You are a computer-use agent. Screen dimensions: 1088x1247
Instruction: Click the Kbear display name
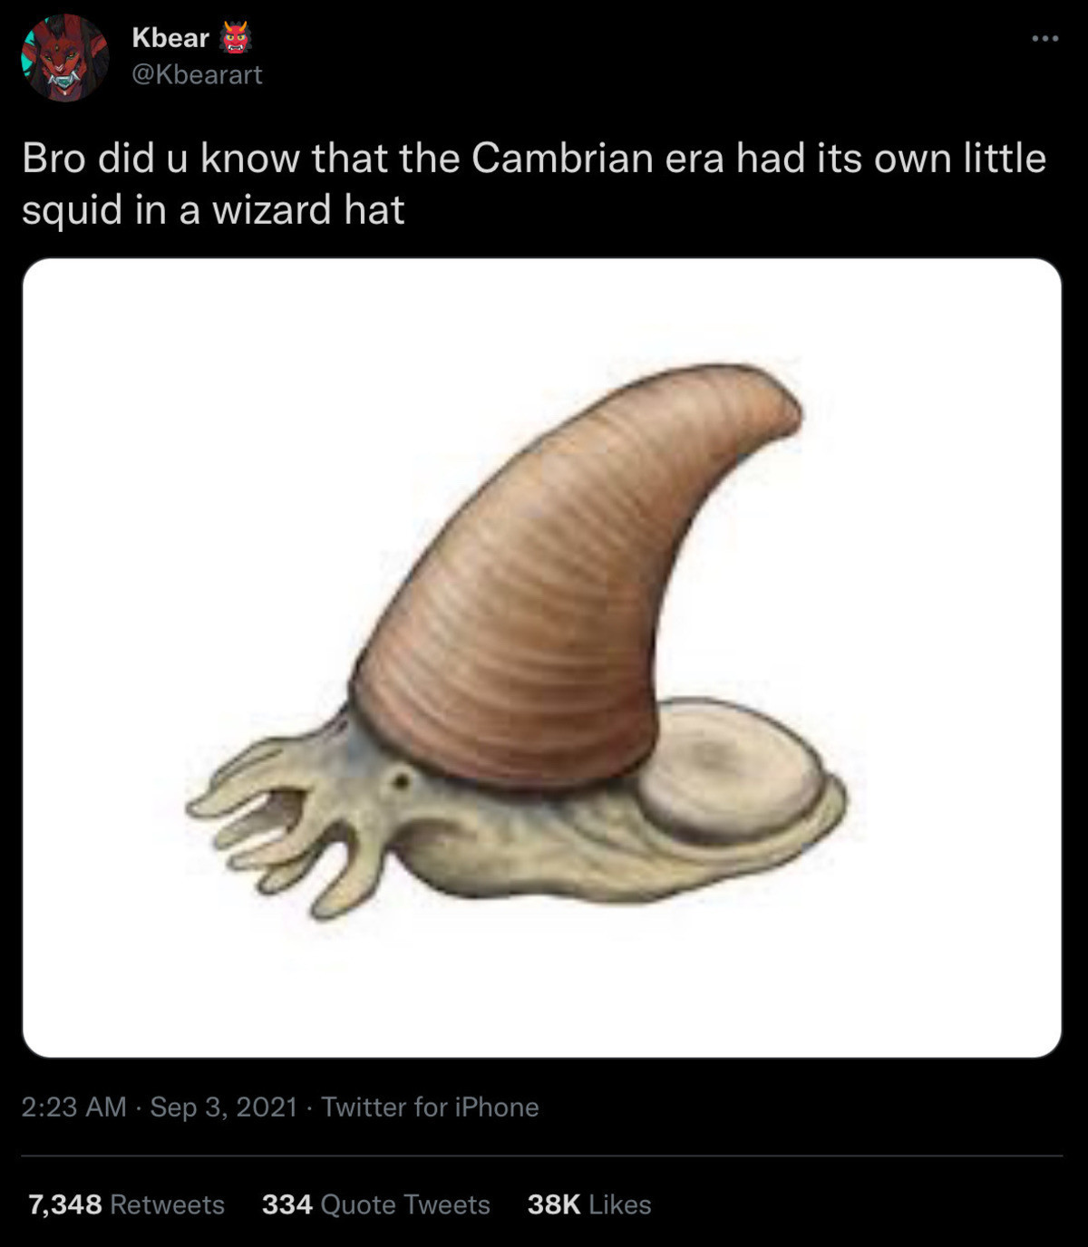coord(170,37)
